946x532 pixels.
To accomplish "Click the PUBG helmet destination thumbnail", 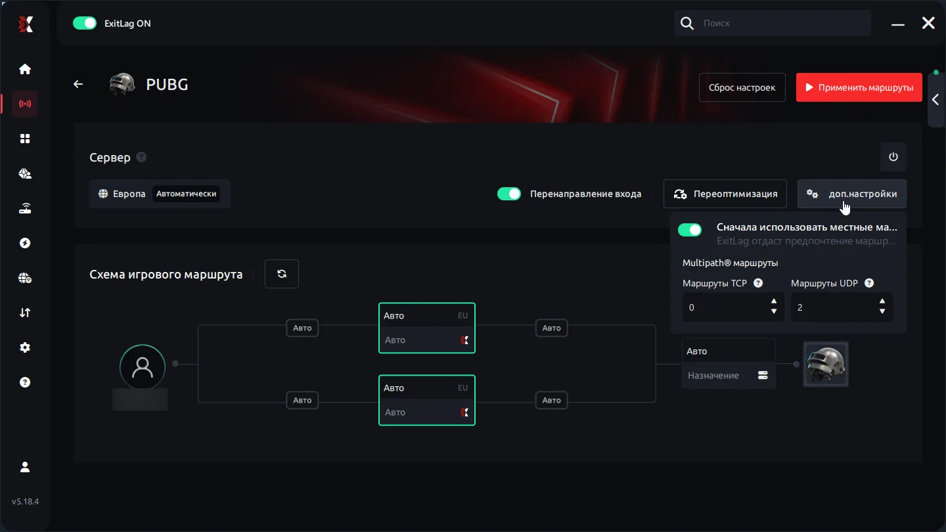I will click(x=826, y=364).
